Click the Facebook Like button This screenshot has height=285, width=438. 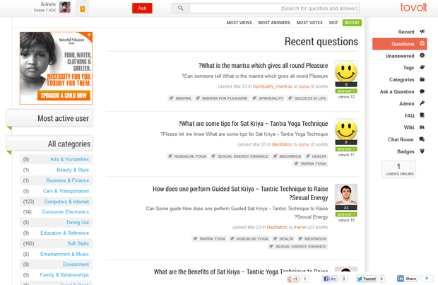click(x=330, y=279)
